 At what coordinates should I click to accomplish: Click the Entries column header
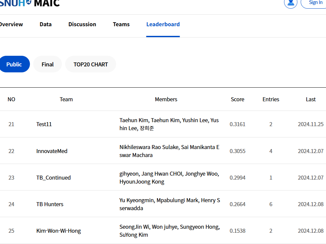tap(271, 99)
